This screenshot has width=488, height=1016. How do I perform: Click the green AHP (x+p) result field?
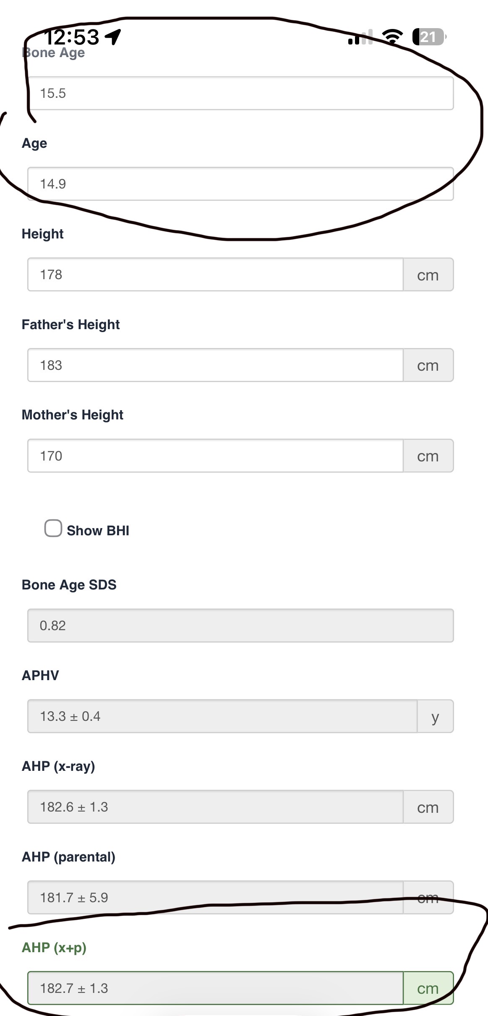pyautogui.click(x=216, y=988)
